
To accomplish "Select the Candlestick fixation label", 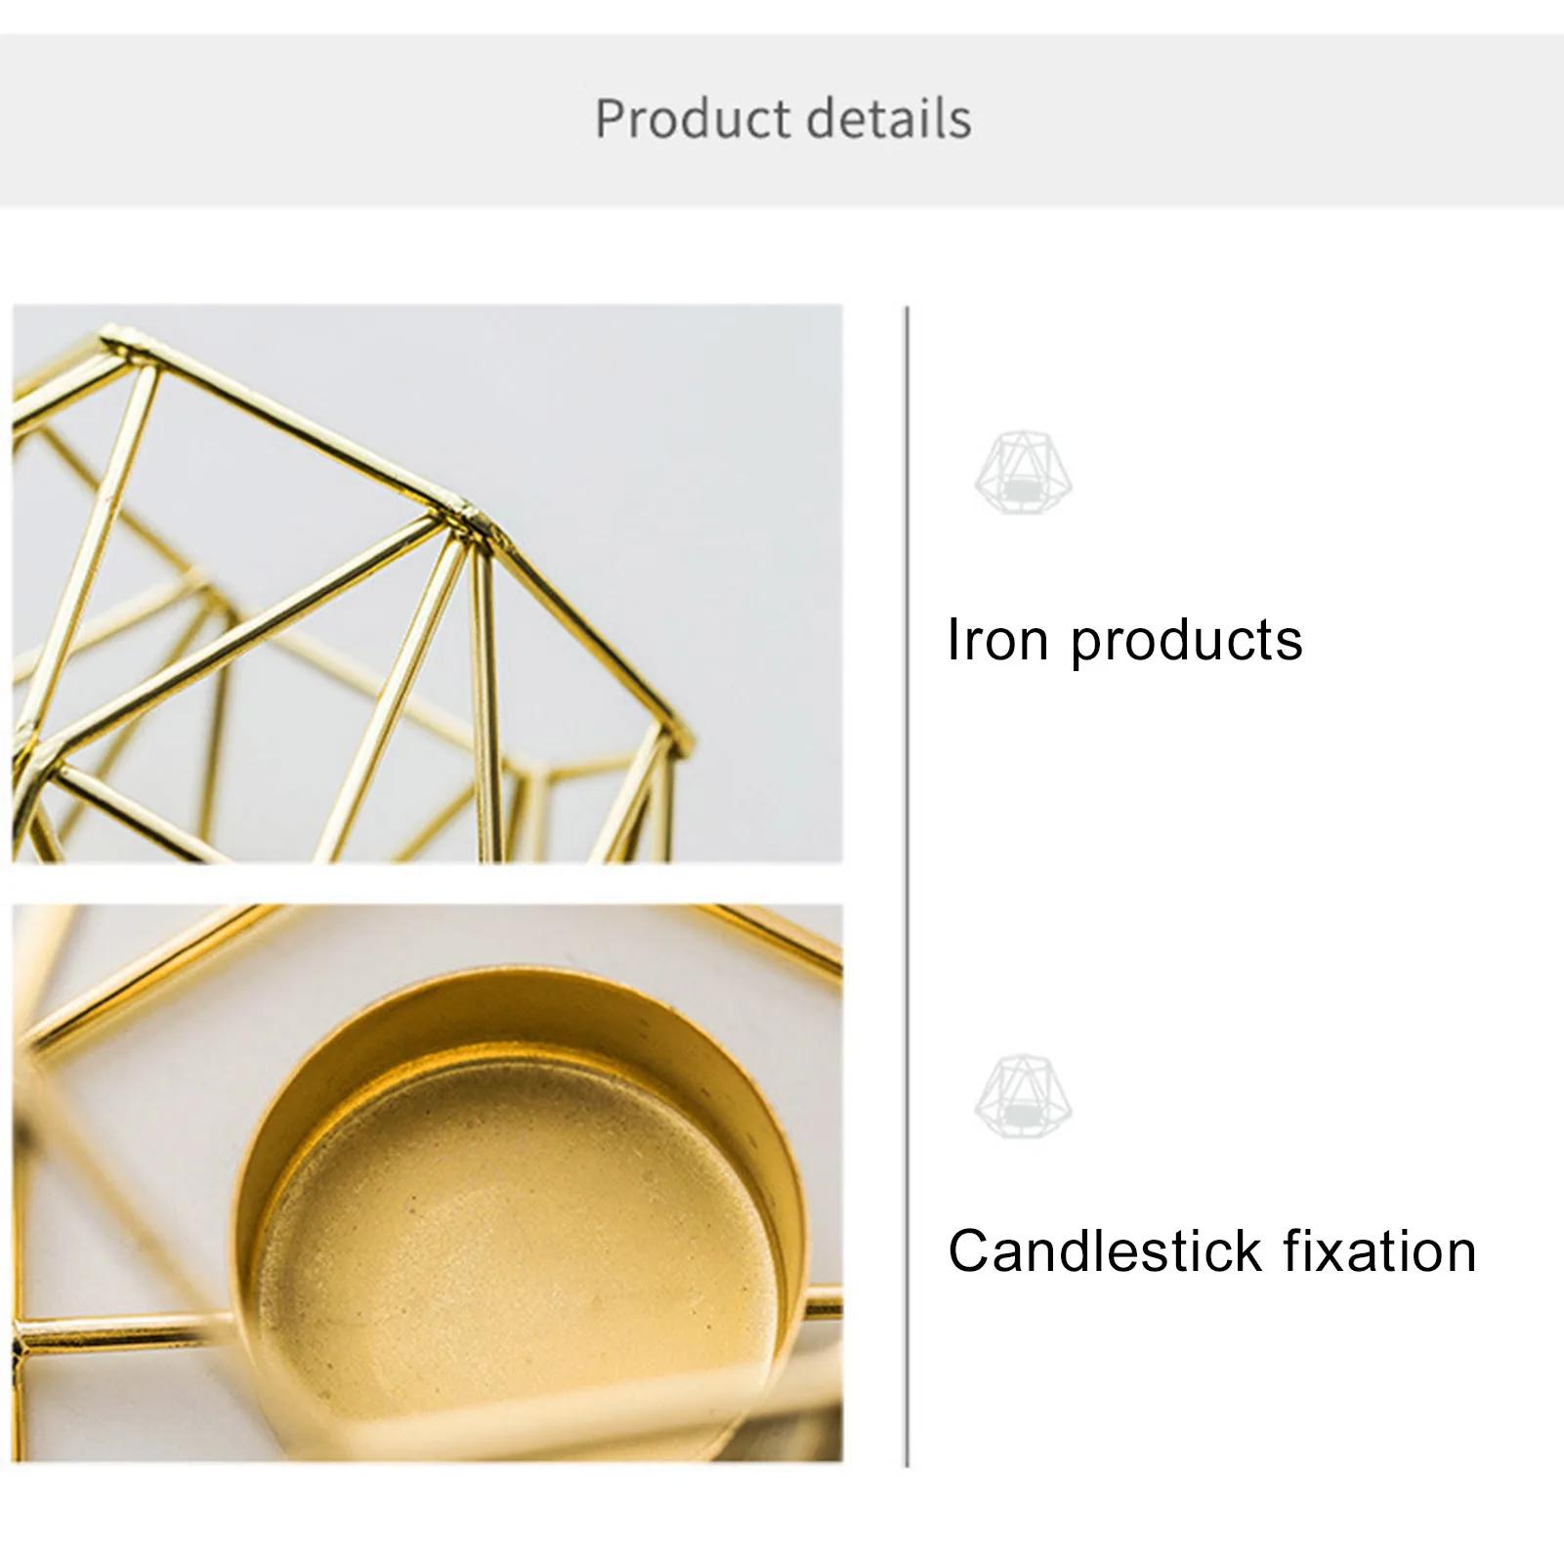I will pyautogui.click(x=1211, y=1251).
